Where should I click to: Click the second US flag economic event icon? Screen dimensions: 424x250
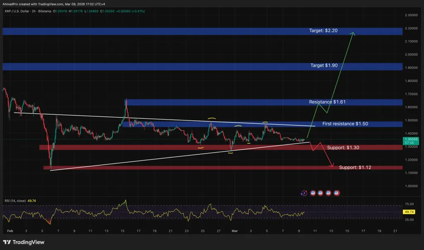tap(320, 193)
